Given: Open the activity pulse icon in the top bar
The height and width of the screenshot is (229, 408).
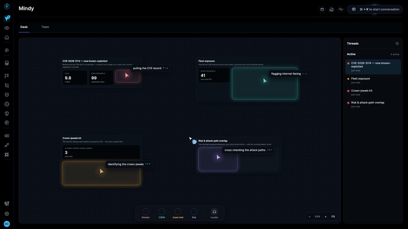Looking at the screenshot, I should [x=341, y=9].
